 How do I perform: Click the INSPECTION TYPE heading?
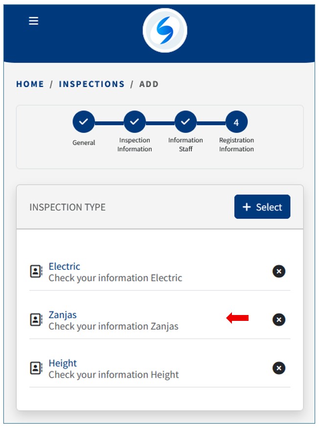pos(68,207)
